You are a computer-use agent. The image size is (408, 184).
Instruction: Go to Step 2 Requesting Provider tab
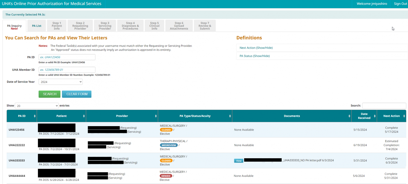coord(80,26)
